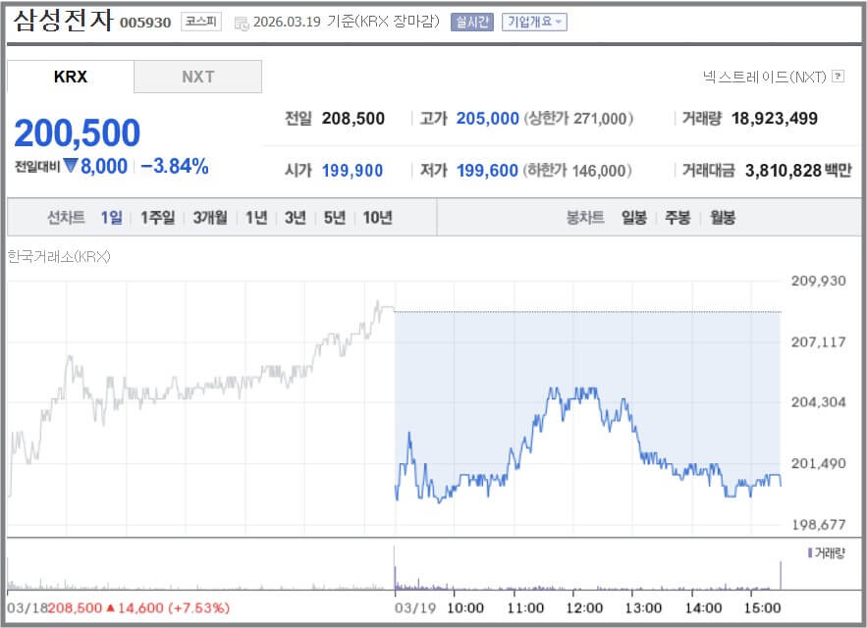Open the 기업개요 dropdown
The height and width of the screenshot is (628, 867).
tap(534, 22)
